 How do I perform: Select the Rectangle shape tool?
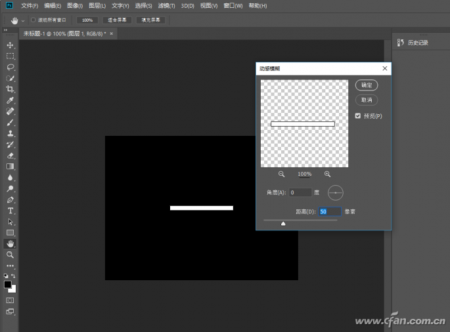10,233
